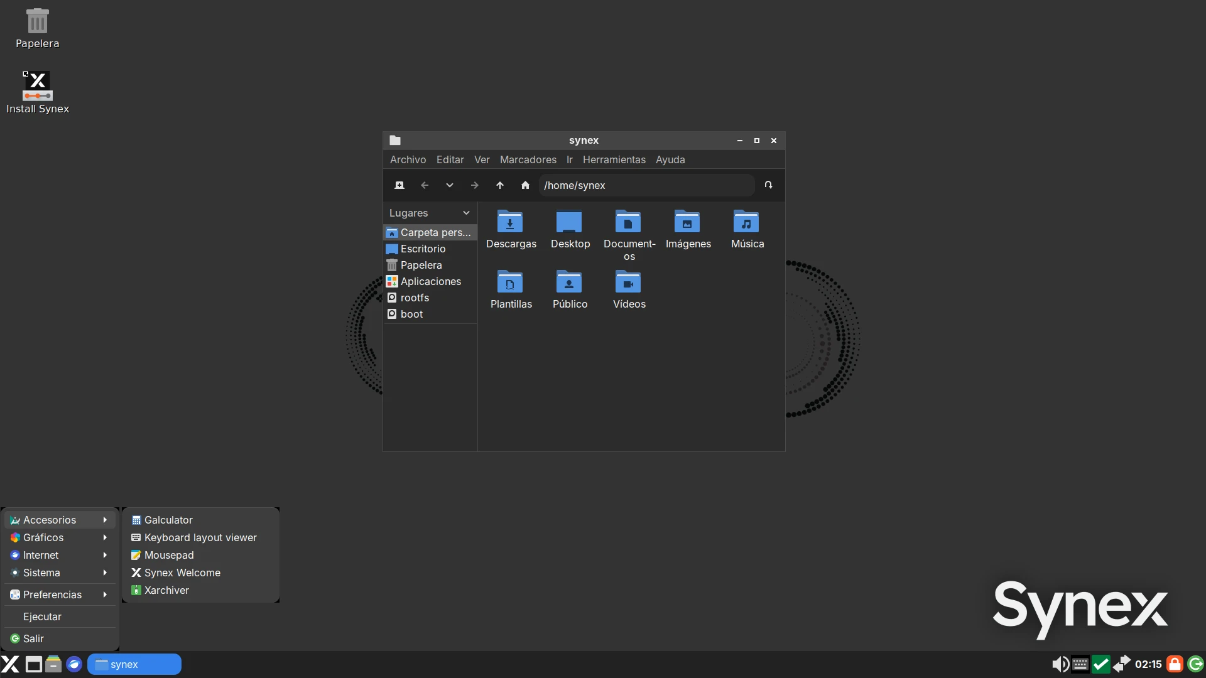Click the new tab toolbar icon

399,185
